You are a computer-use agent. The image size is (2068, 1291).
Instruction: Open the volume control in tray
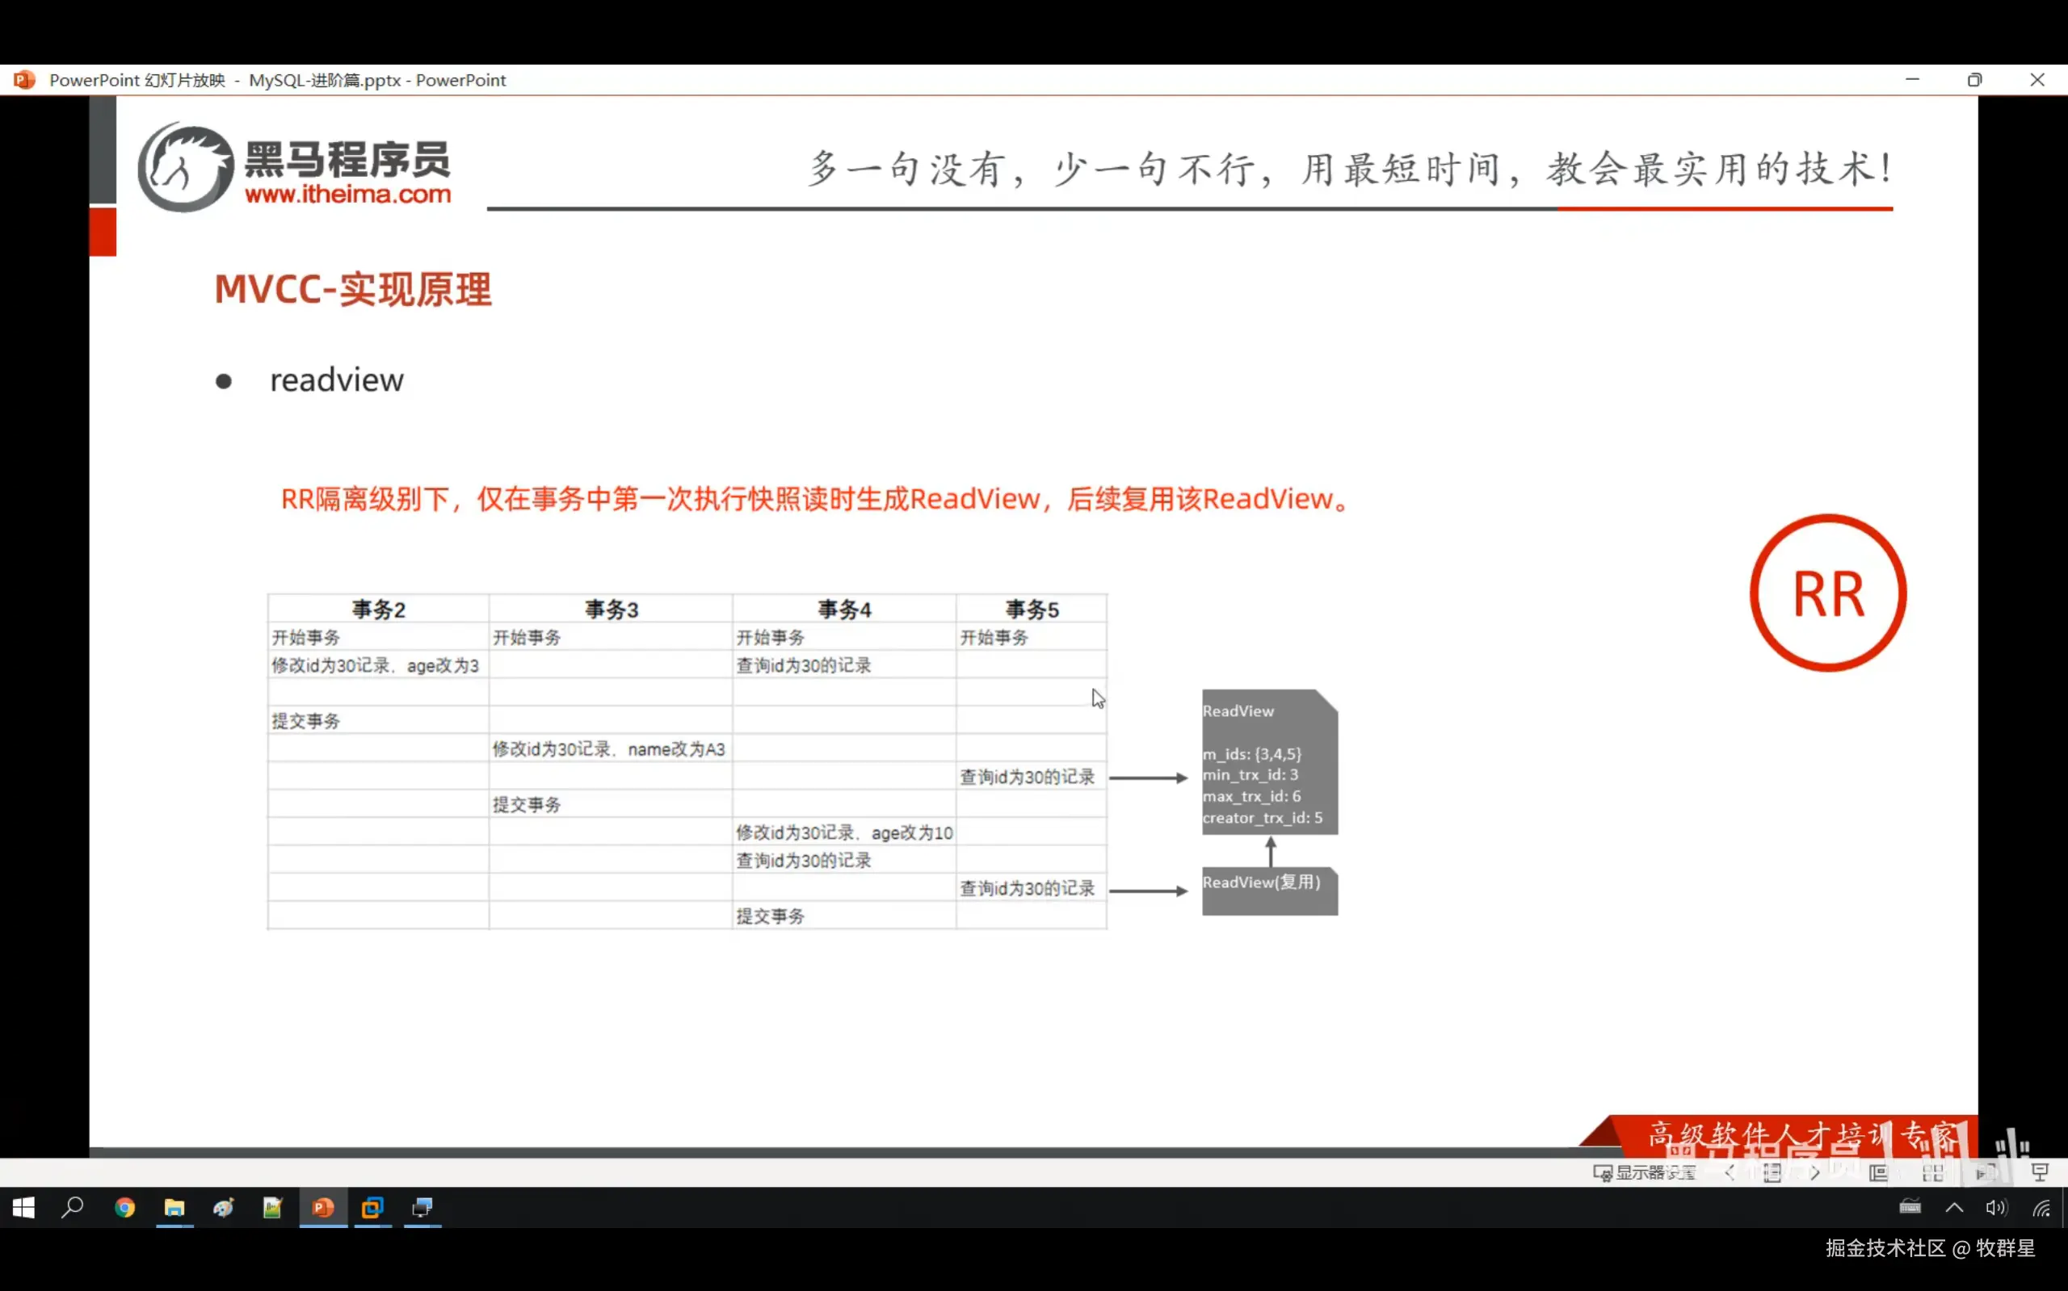1995,1207
